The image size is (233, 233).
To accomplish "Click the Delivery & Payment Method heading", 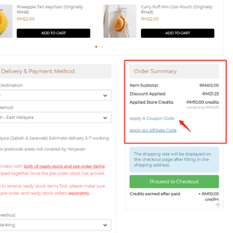I will pos(38,71).
